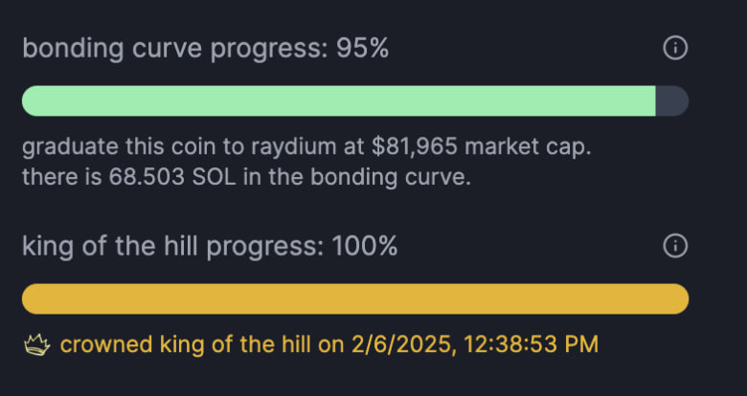Image resolution: width=747 pixels, height=396 pixels.
Task: Click the yellow king of the hill bar
Action: click(x=355, y=298)
